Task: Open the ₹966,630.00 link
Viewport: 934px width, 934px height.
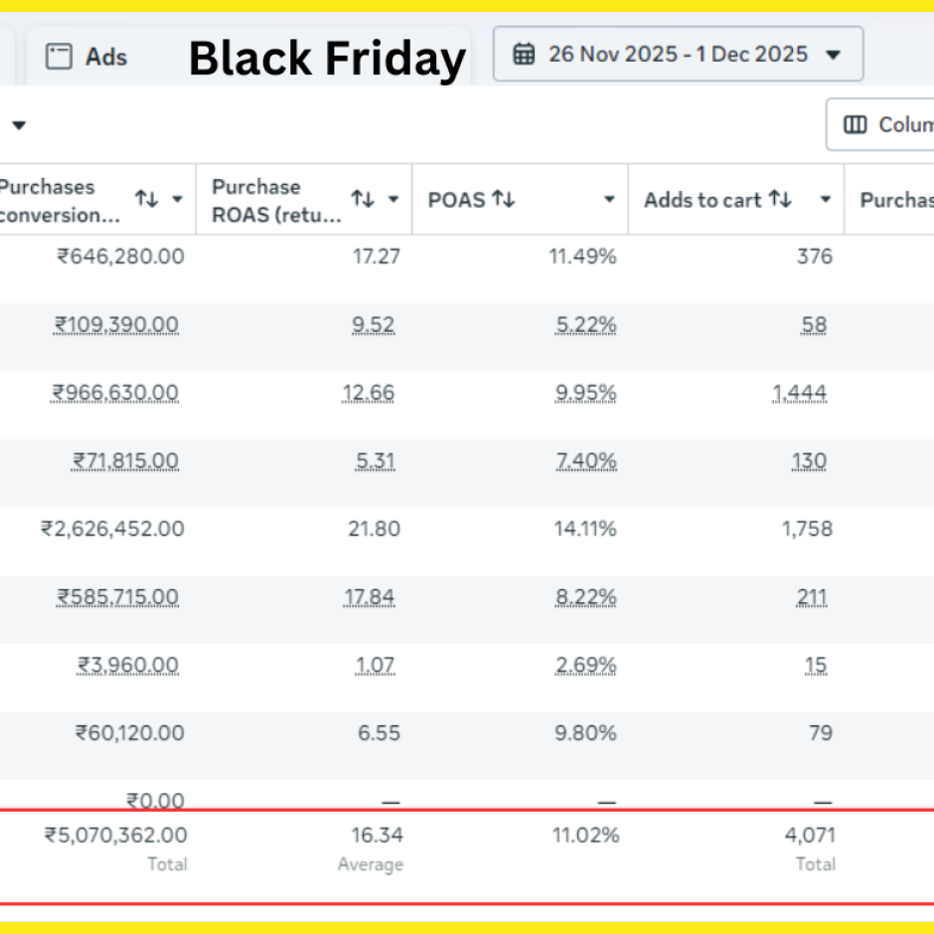Action: point(115,393)
